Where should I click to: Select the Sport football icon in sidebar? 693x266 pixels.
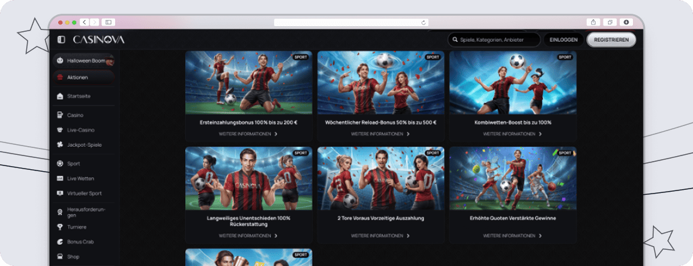[x=60, y=164]
